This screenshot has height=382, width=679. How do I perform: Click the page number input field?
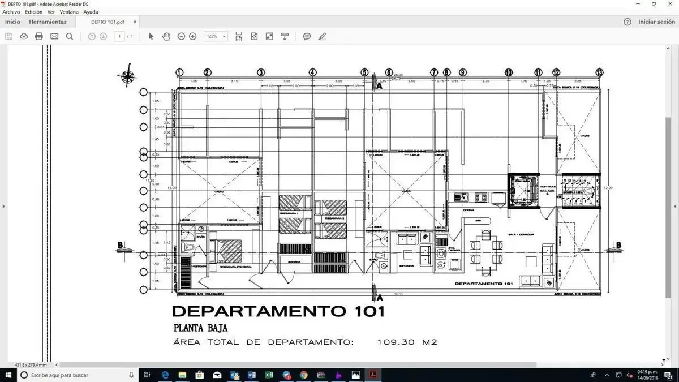[x=120, y=36]
